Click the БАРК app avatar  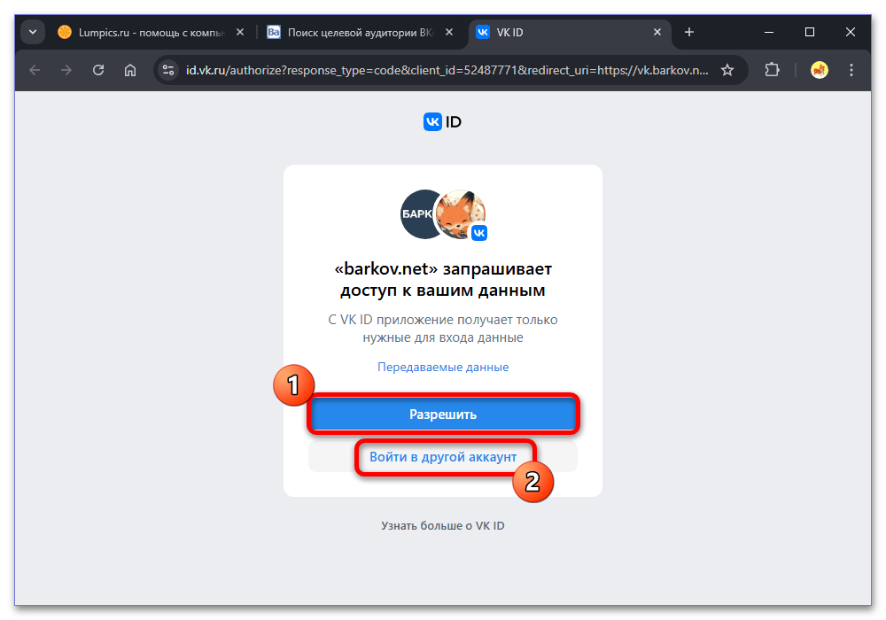pyautogui.click(x=417, y=214)
